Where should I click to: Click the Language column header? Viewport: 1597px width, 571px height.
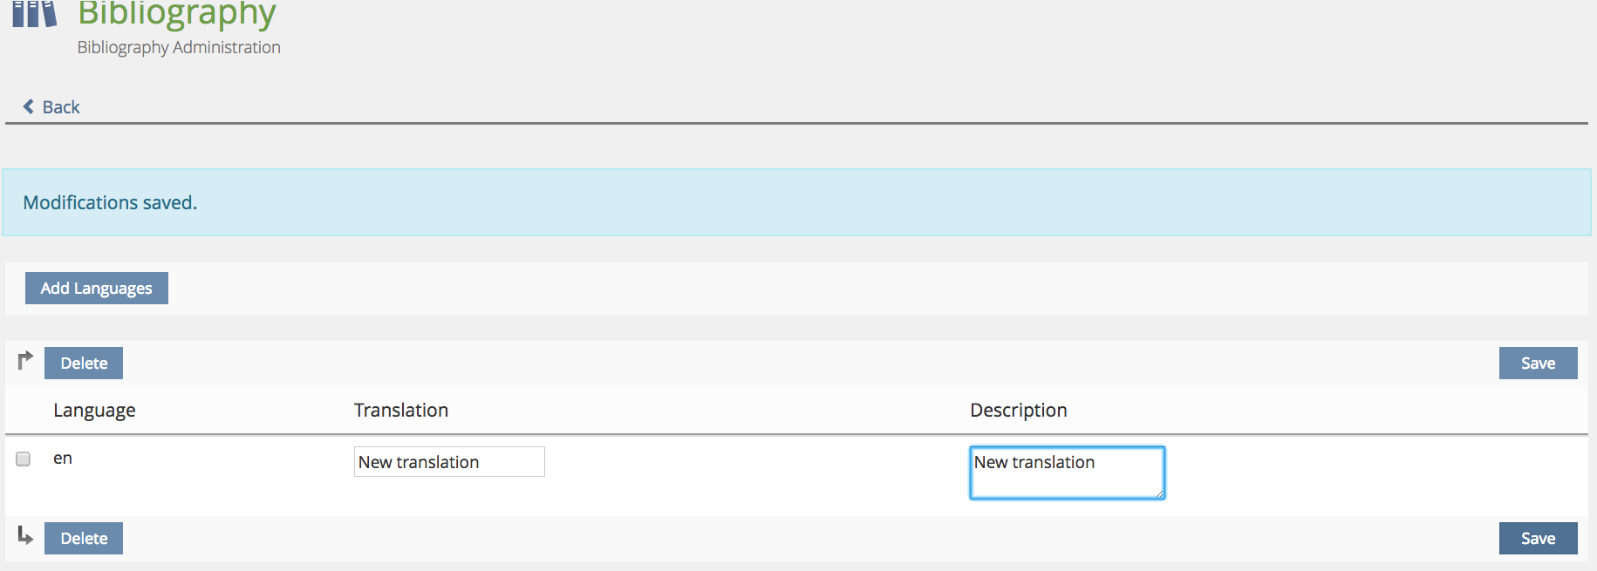94,411
